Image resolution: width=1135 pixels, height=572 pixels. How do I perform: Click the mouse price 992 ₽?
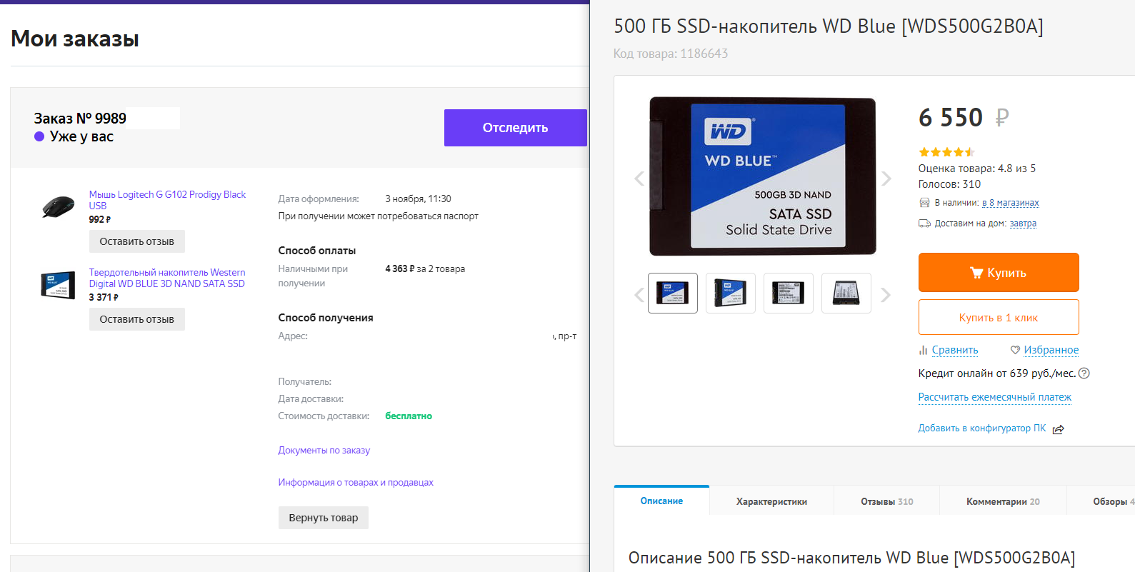coord(100,220)
